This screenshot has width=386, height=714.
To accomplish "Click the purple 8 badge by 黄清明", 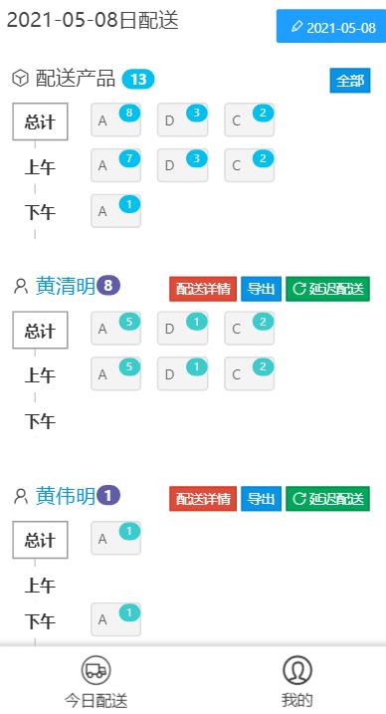I will 108,286.
